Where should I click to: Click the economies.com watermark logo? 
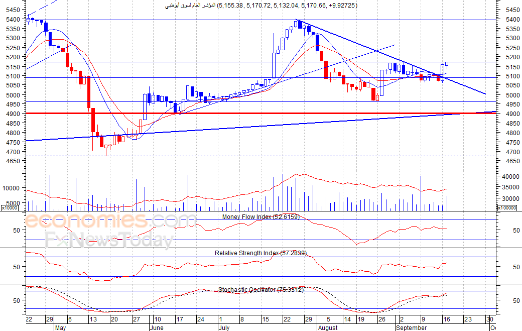[110, 220]
